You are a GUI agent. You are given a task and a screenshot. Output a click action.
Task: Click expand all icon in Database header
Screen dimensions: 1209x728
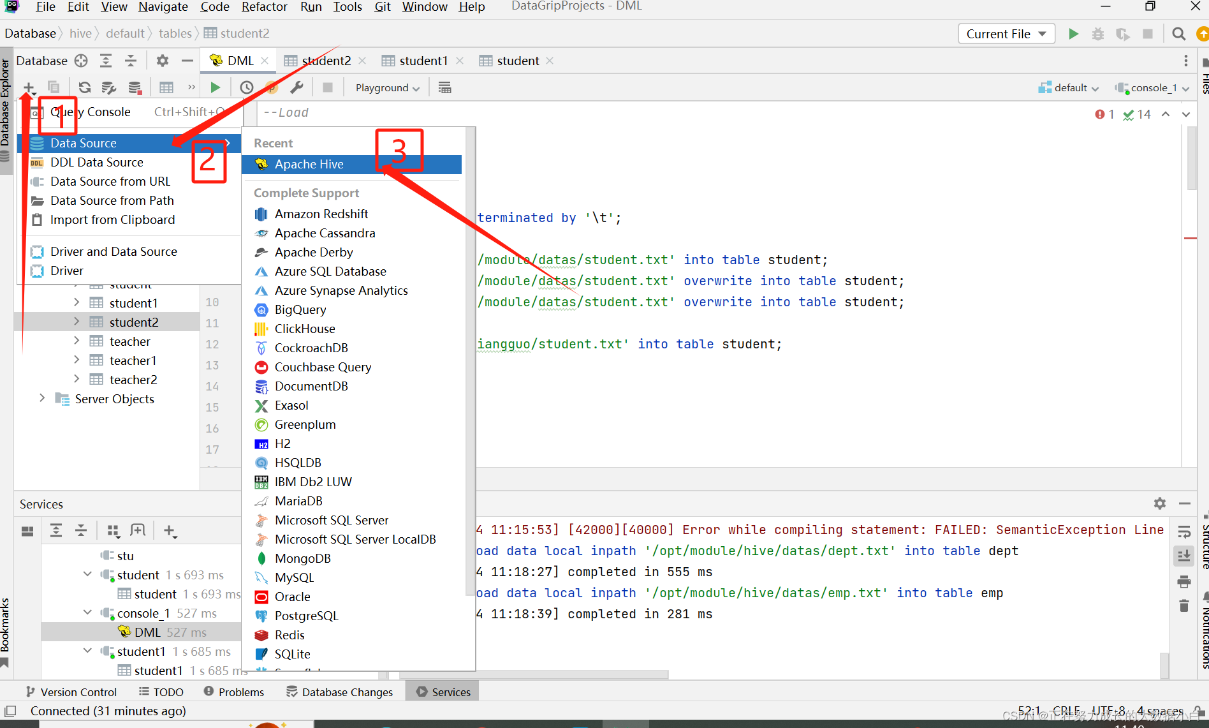coord(106,61)
